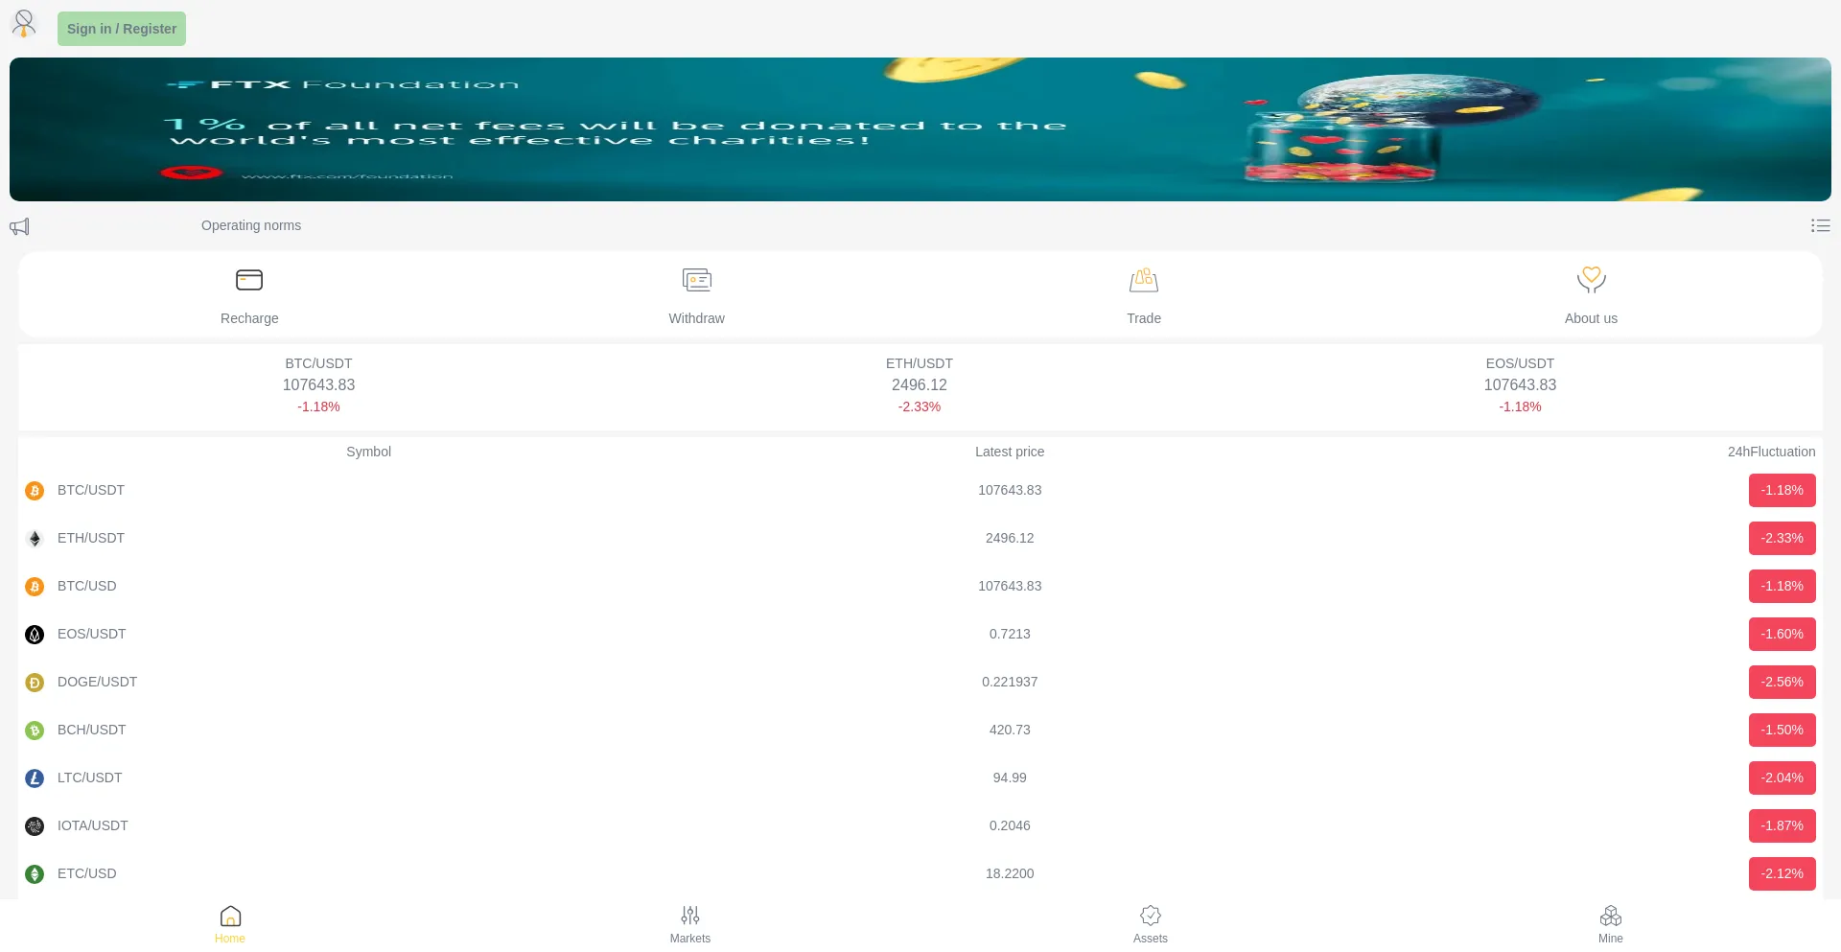Open Sign in / Register
This screenshot has width=1841, height=952.
click(x=122, y=29)
